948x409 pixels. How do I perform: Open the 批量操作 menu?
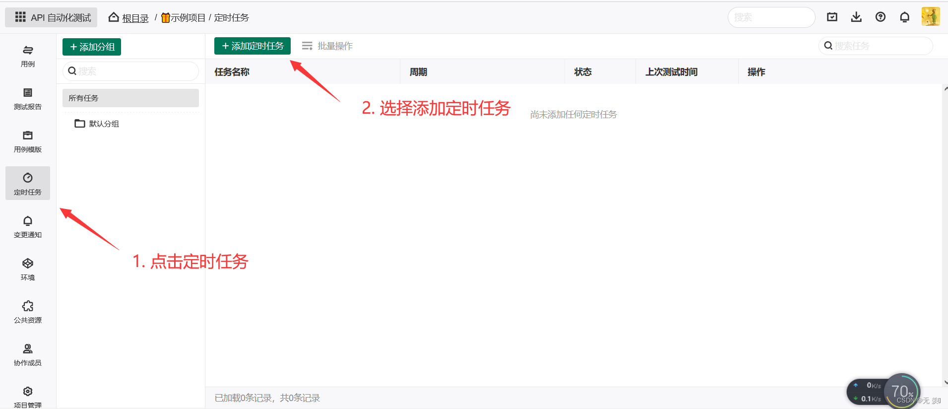click(327, 46)
